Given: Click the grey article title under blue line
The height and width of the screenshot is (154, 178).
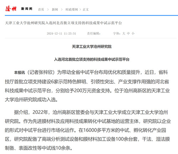Looking at the screenshot, I should (x=63, y=23).
